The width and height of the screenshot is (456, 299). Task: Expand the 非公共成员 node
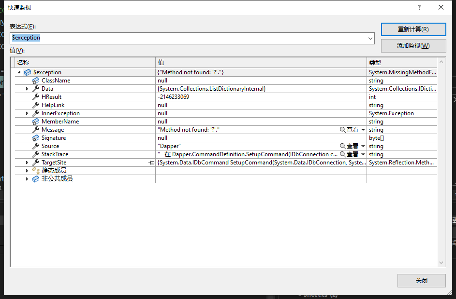tap(27, 179)
